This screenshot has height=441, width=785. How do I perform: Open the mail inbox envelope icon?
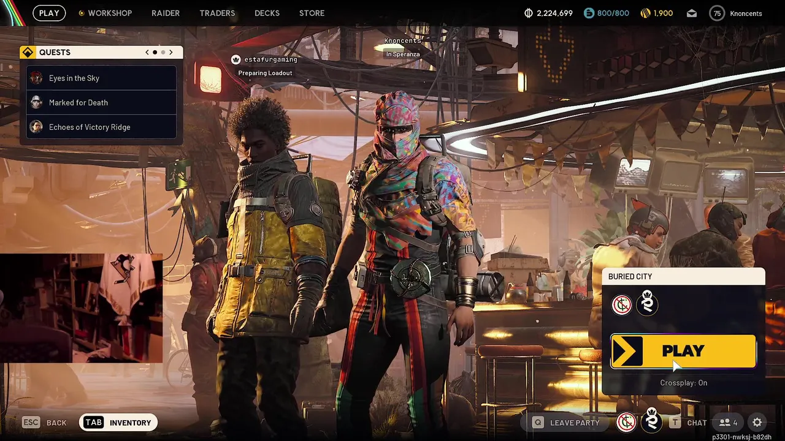point(692,13)
